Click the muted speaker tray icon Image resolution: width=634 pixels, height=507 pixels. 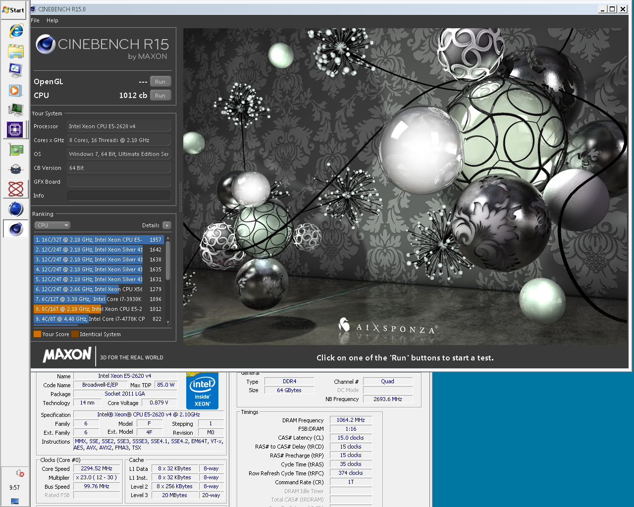tap(20, 473)
